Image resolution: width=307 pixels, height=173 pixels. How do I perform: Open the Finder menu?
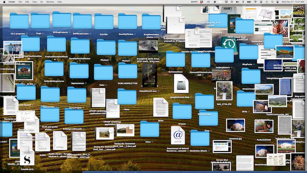point(12,2)
